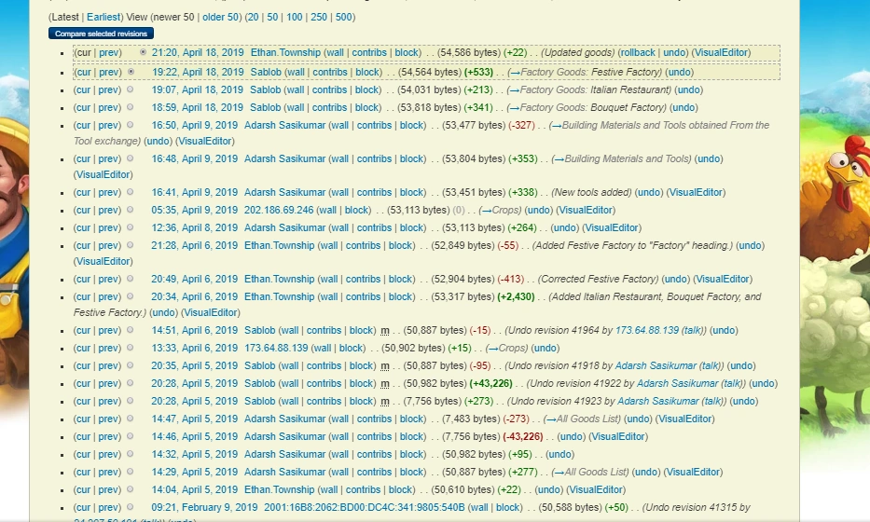Image resolution: width=870 pixels, height=522 pixels.
Task: Click cur diff for 21:28 April 6 revision
Action: (x=83, y=245)
